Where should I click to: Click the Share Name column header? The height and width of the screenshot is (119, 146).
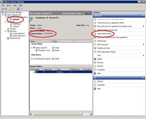click(x=36, y=69)
